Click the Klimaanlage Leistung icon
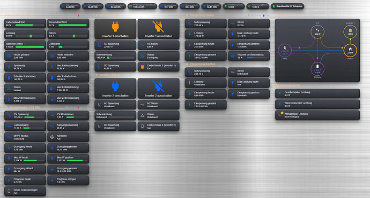This screenshot has width=370, height=198. coord(280,115)
